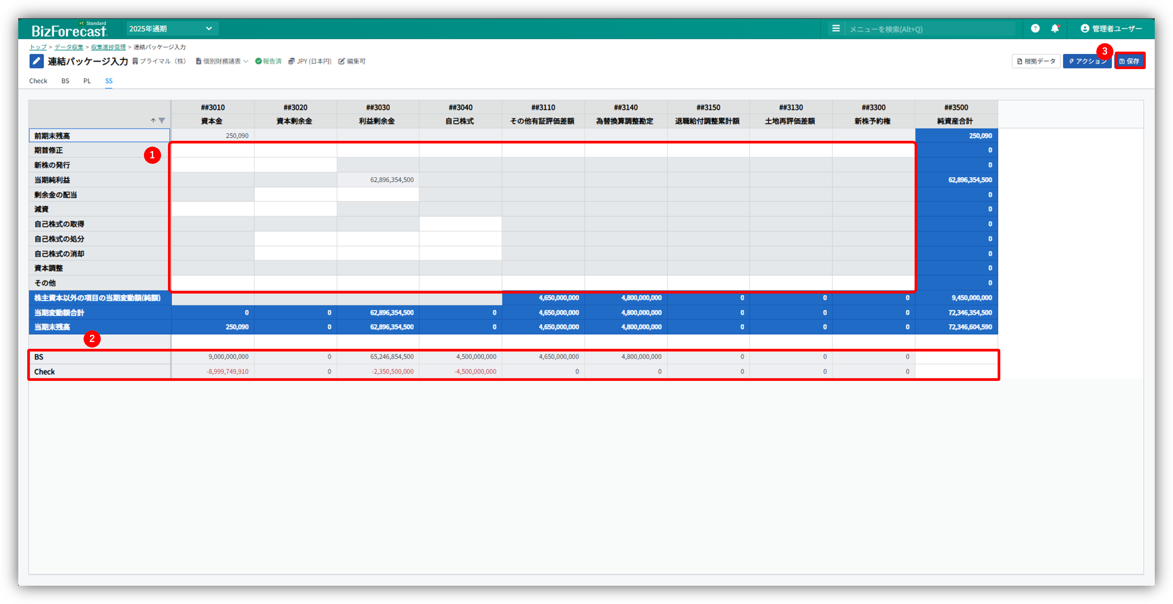
Task: Follow the 収集進捗管理 breadcrumb link
Action: (108, 47)
